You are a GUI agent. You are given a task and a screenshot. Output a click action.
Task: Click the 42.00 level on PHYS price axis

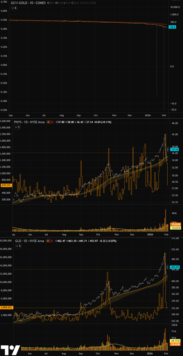(175, 134)
